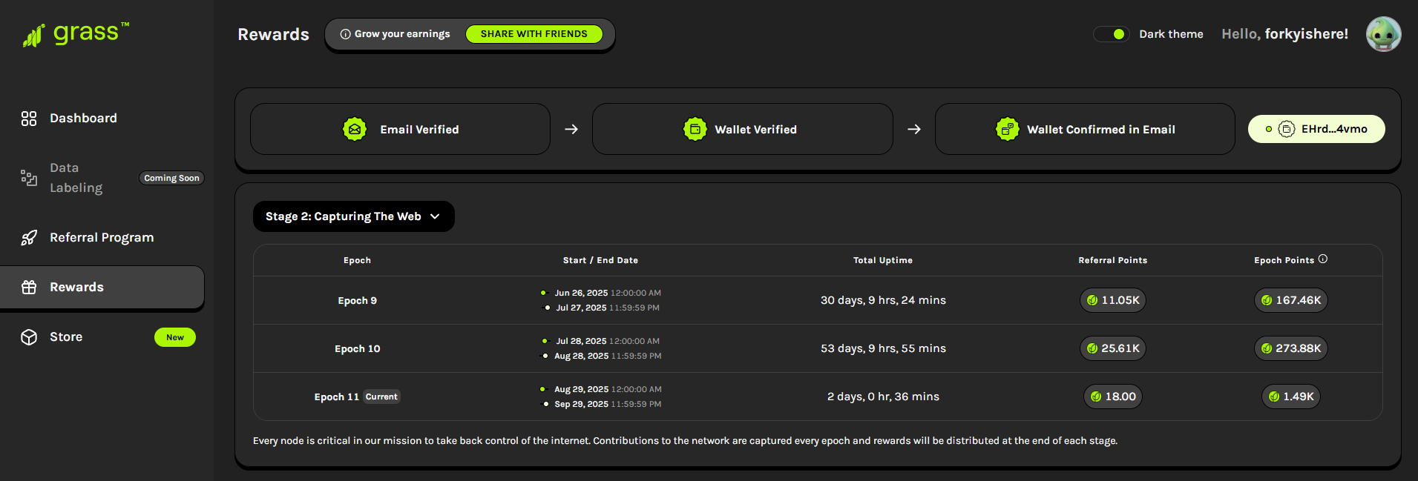Click the Grass logo icon
The width and height of the screenshot is (1418, 481).
point(33,35)
